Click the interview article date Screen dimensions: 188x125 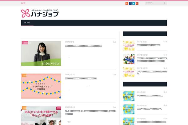(x=69, y=42)
